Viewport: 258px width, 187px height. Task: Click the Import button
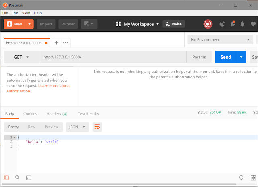pos(46,24)
